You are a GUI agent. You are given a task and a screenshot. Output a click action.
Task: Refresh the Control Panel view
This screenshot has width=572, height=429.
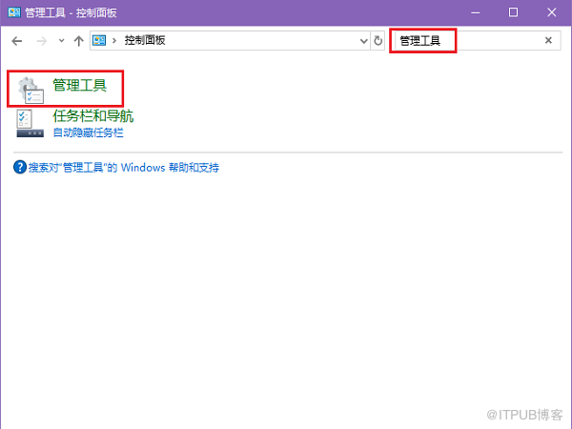pos(378,40)
